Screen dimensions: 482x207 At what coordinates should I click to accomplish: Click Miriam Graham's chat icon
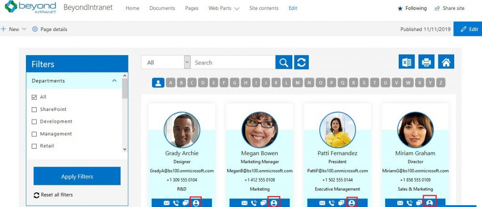419,203
